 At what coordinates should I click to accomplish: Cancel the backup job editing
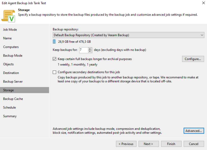(x=194, y=144)
